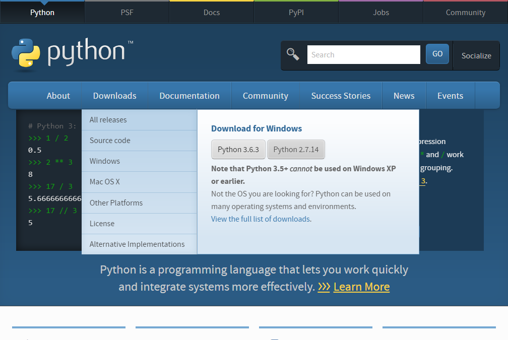
Task: Open the PSF top tab
Action: (126, 12)
